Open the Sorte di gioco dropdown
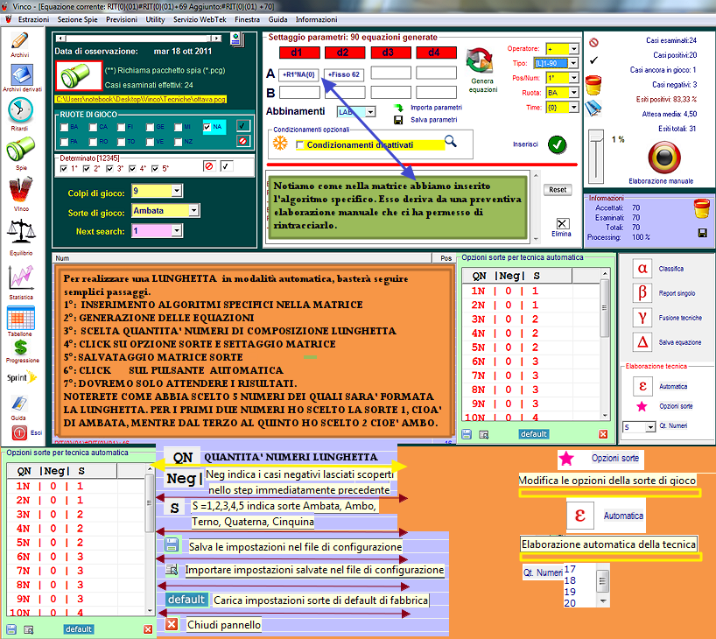The width and height of the screenshot is (716, 639). click(x=194, y=210)
